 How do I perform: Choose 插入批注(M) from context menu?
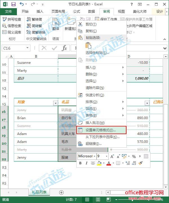pyautogui.click(x=101, y=123)
